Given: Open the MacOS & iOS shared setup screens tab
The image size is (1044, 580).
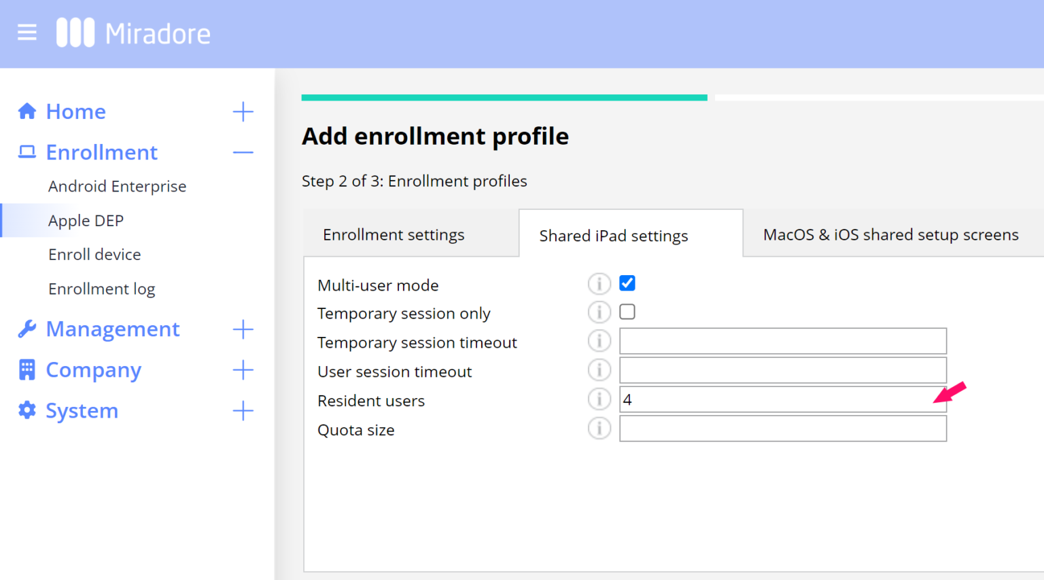Looking at the screenshot, I should coord(890,234).
